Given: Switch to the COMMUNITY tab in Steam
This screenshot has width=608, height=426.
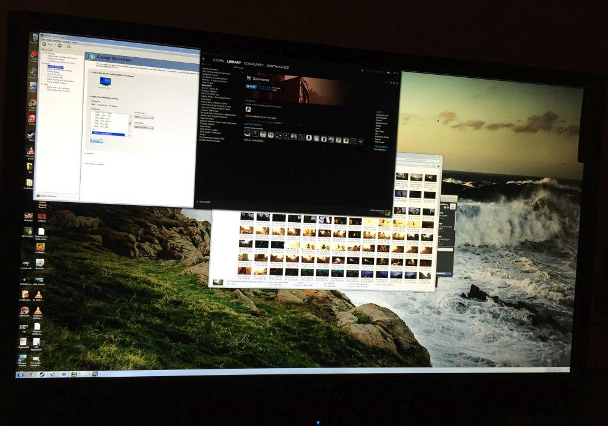Looking at the screenshot, I should [254, 65].
